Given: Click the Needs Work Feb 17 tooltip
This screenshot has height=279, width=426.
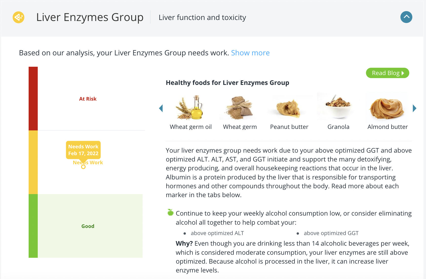Looking at the screenshot, I should pos(83,150).
